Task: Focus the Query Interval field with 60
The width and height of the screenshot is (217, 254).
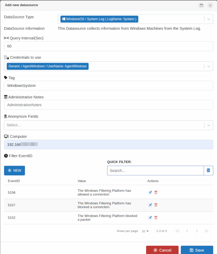Action: click(x=108, y=46)
